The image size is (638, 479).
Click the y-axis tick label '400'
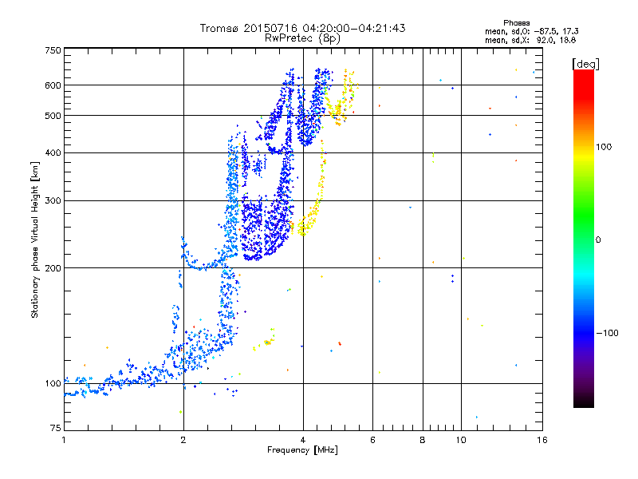click(53, 152)
